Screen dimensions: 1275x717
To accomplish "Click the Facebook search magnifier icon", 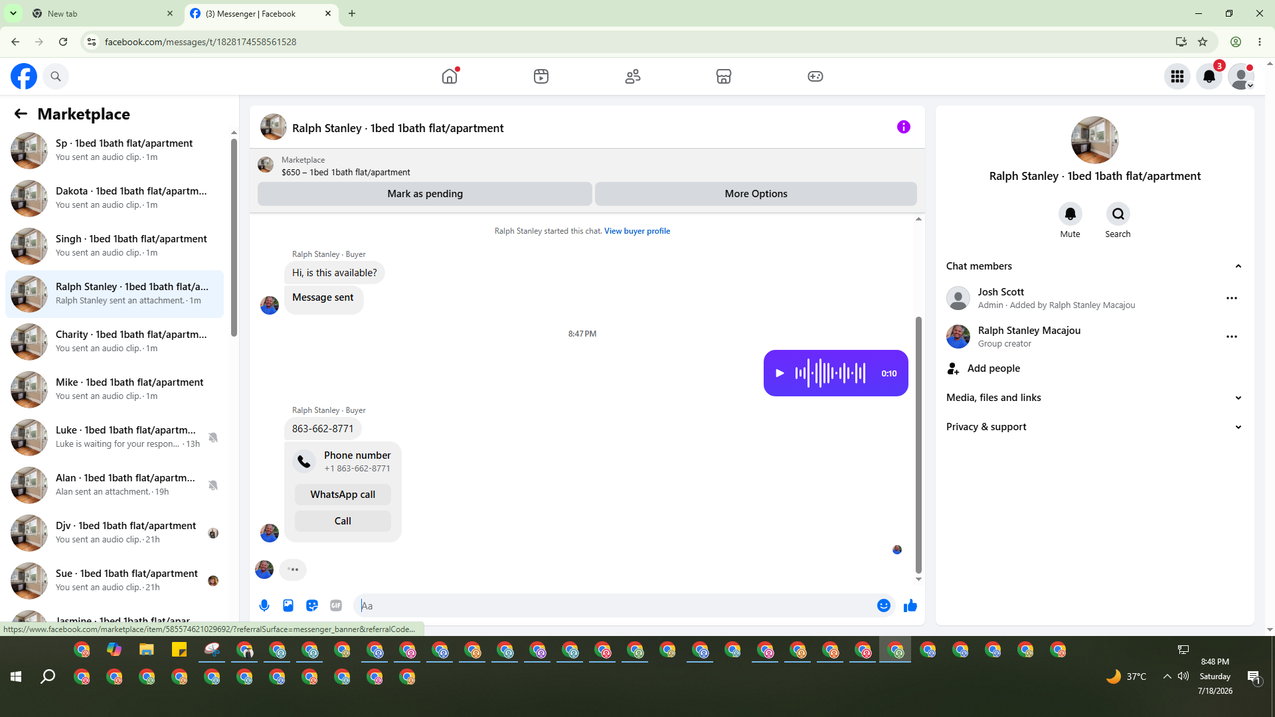I will pos(56,76).
